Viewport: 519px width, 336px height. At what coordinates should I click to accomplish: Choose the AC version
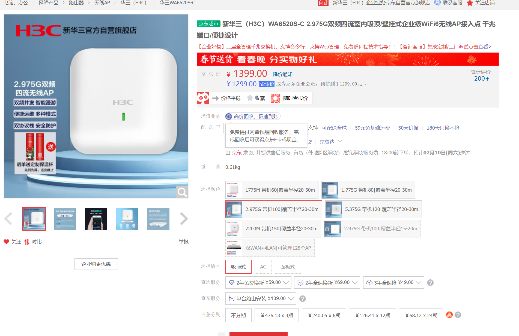(263, 267)
